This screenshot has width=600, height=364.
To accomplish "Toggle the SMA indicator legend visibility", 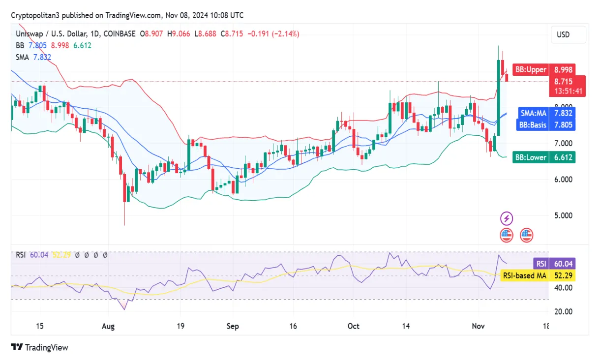I will (x=22, y=56).
